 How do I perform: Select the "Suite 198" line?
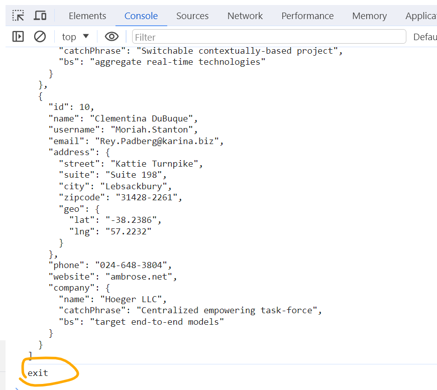pos(113,175)
